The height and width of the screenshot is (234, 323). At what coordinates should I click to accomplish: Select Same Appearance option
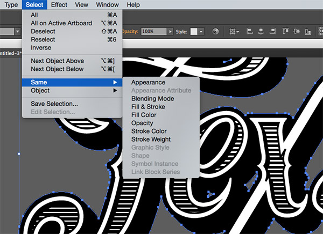click(161, 82)
